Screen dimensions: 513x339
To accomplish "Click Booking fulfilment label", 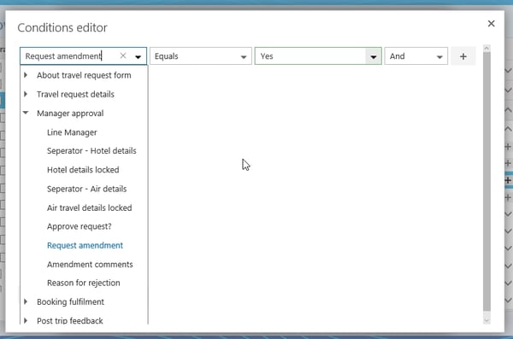I will pos(70,301).
